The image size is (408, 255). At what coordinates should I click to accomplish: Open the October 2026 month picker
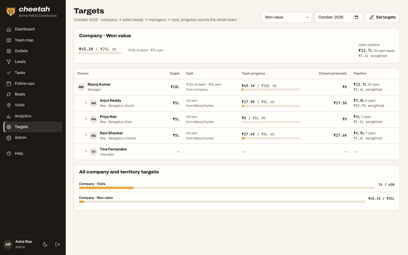(x=338, y=17)
